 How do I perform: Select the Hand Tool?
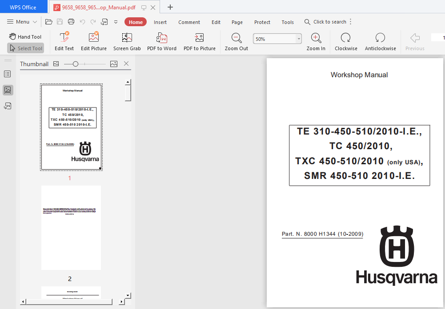[x=25, y=36]
